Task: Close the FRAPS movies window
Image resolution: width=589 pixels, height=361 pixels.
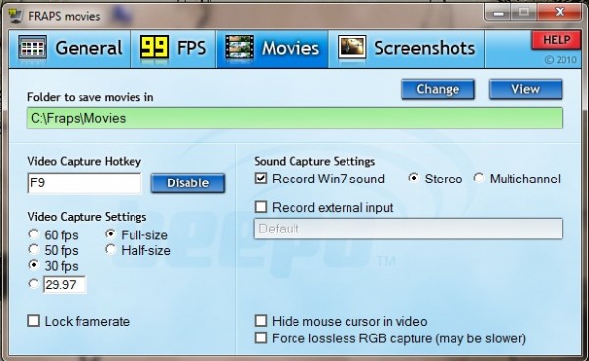Action: [x=560, y=13]
